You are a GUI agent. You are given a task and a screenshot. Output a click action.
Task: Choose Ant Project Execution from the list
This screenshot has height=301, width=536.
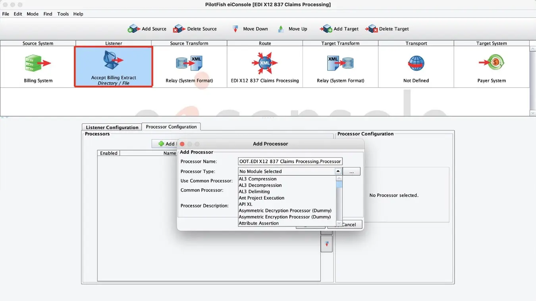(287, 198)
